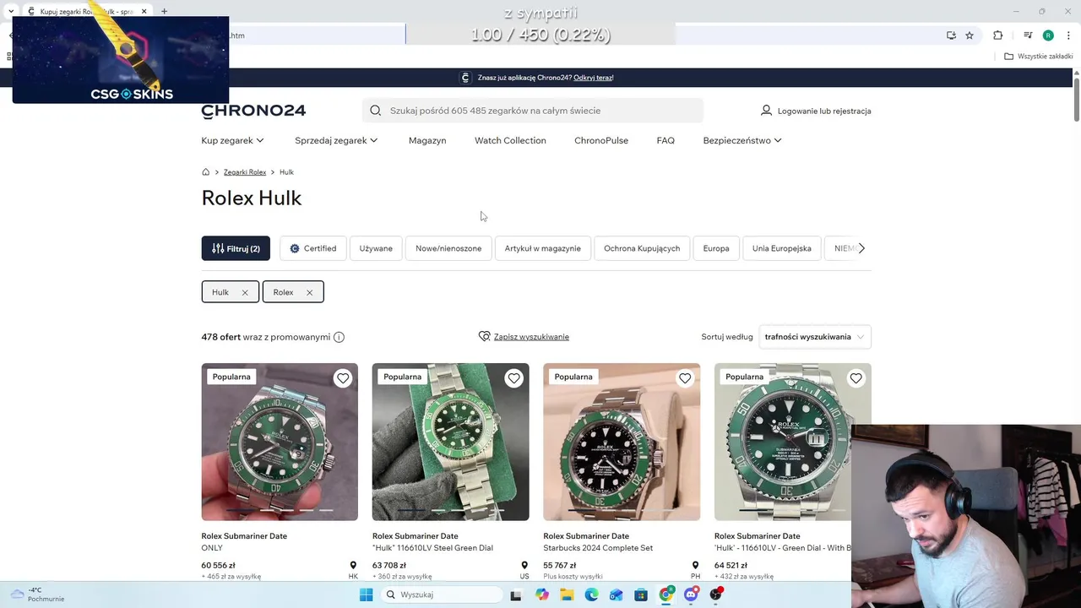
Task: Open File Explorer from the taskbar
Action: point(567,594)
